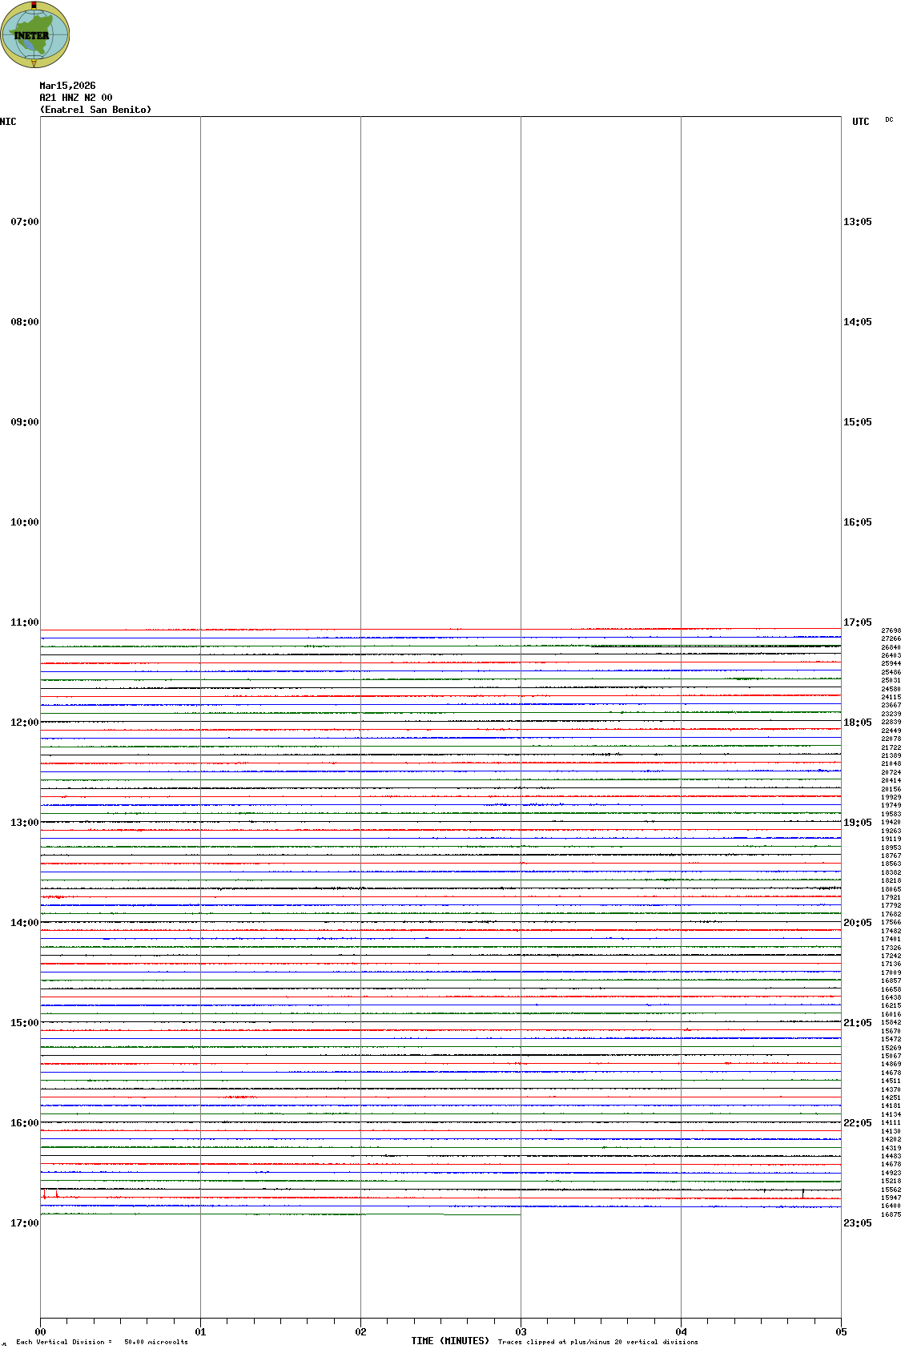The image size is (905, 1353).
Task: Click the INETER globe logo
Action: (x=35, y=35)
